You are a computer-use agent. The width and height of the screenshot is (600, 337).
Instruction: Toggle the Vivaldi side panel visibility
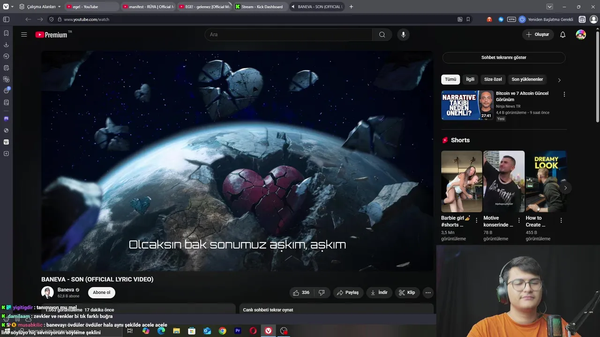point(6,19)
